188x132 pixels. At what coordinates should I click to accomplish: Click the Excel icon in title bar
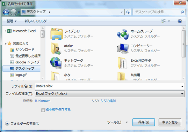[x=4, y=4]
